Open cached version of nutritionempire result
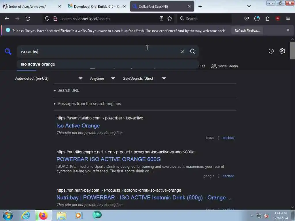295x221 pixels. point(228,176)
